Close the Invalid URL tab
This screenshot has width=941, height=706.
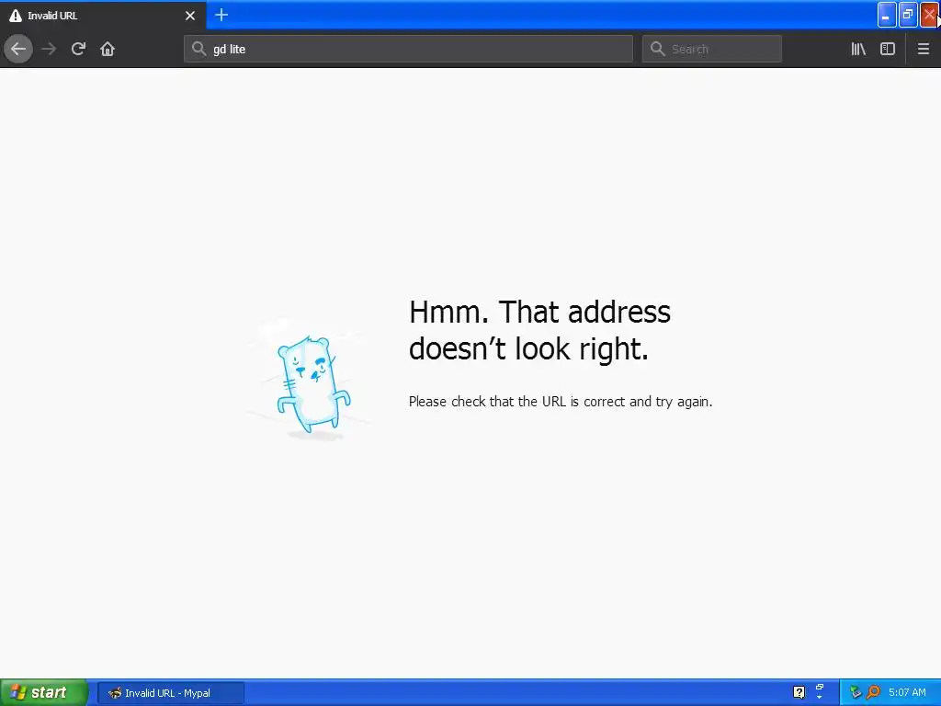click(x=190, y=16)
